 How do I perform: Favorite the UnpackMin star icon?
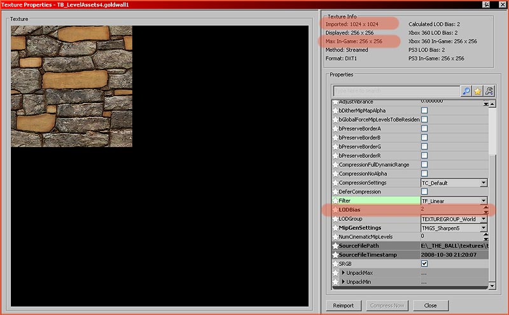pyautogui.click(x=335, y=282)
